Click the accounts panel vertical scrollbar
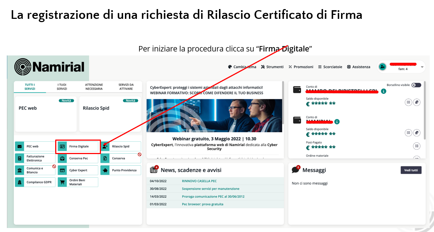Screen dimensions: 434x232 [x=425, y=111]
